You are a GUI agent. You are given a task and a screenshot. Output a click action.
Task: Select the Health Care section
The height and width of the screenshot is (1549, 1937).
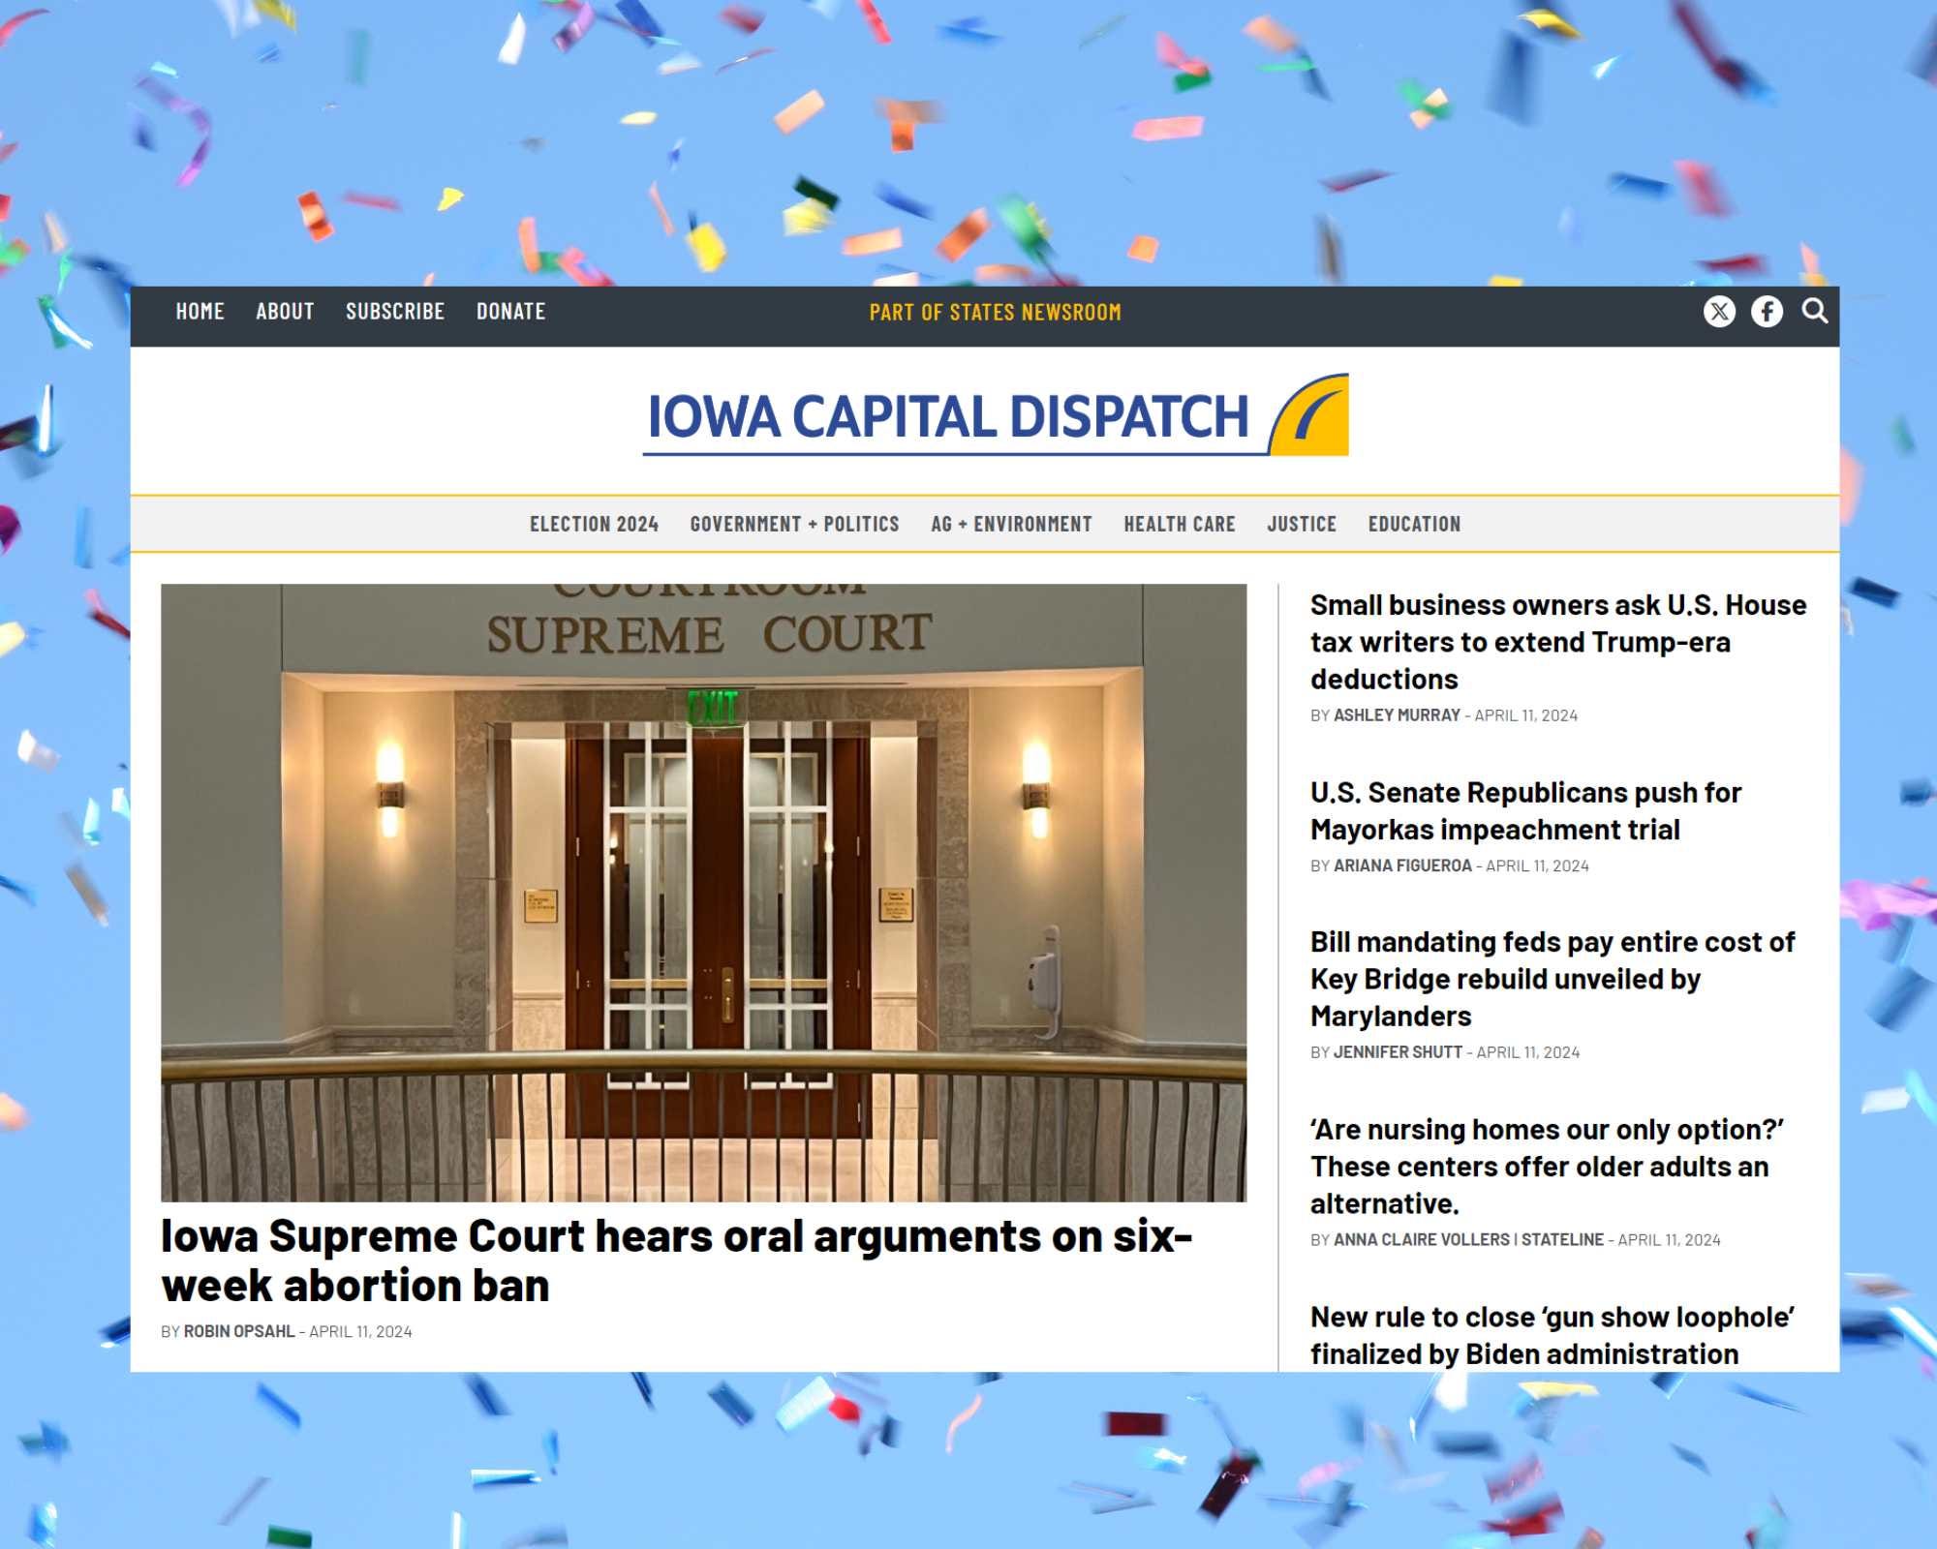(1180, 524)
